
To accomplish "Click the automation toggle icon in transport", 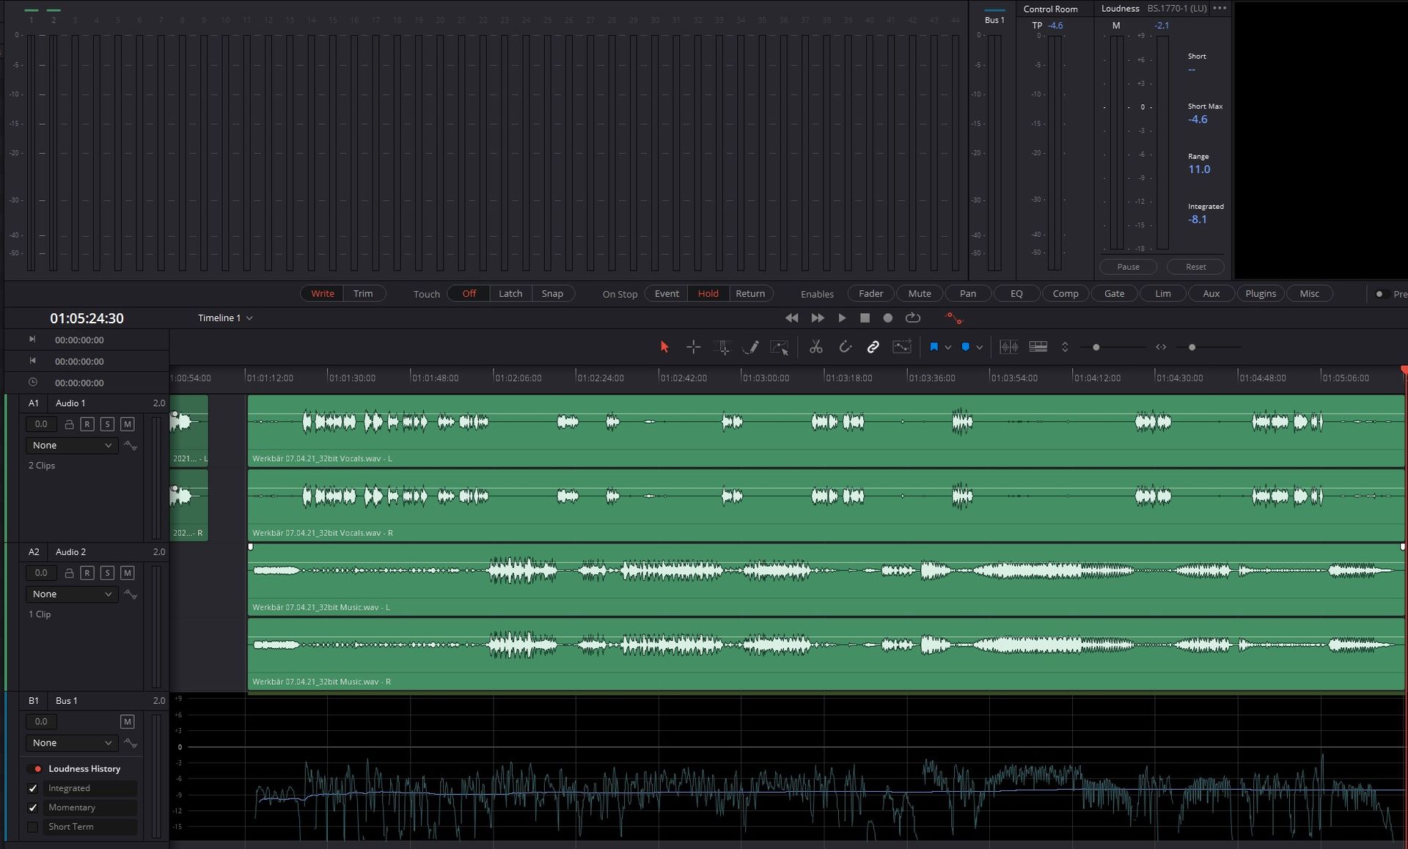I will click(953, 317).
